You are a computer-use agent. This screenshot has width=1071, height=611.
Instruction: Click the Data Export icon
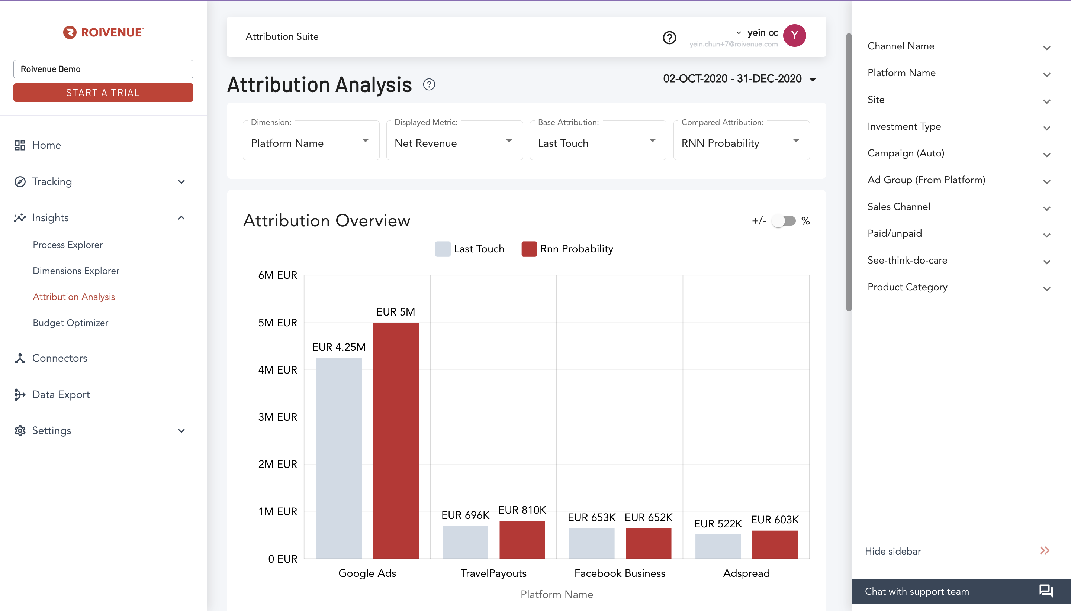click(x=20, y=394)
